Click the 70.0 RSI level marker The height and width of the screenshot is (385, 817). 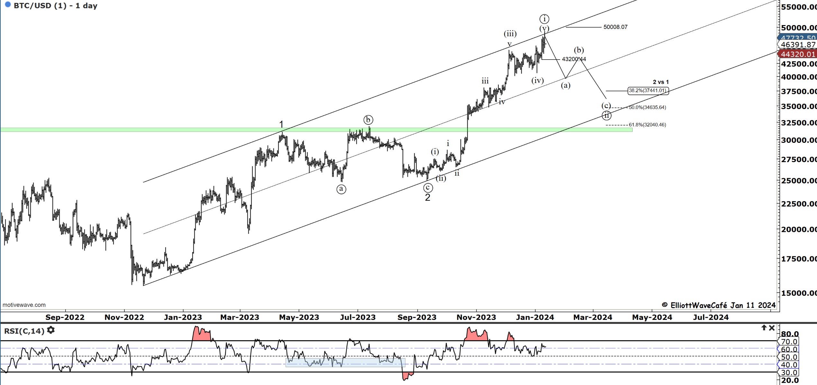pos(789,342)
